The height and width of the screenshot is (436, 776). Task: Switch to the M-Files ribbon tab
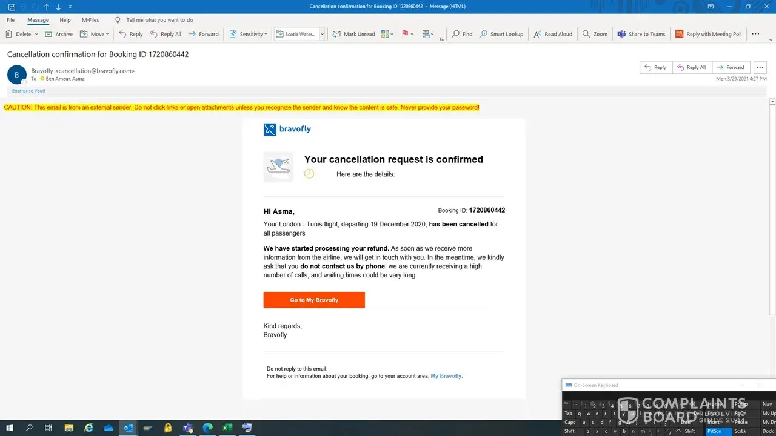point(90,20)
